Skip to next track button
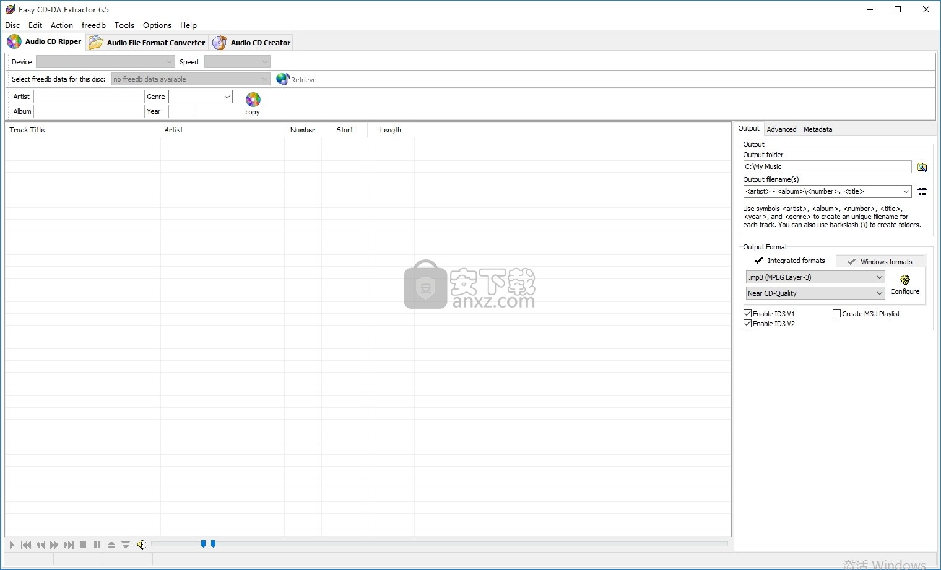Viewport: 941px width, 570px height. pos(69,545)
